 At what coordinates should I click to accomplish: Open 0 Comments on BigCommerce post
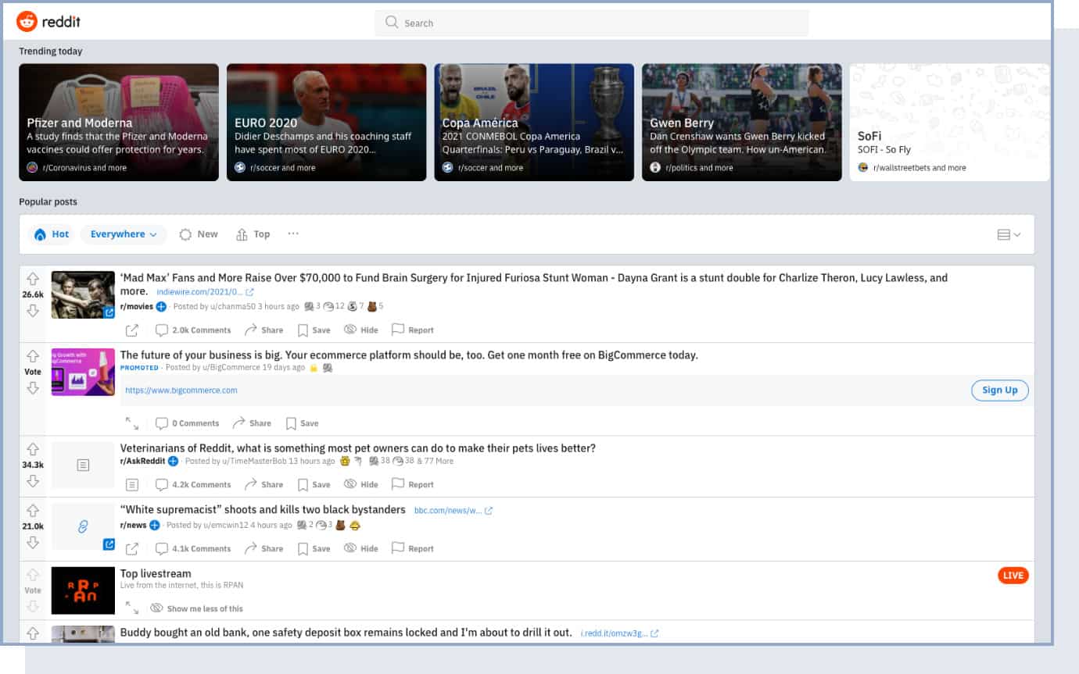coord(187,423)
